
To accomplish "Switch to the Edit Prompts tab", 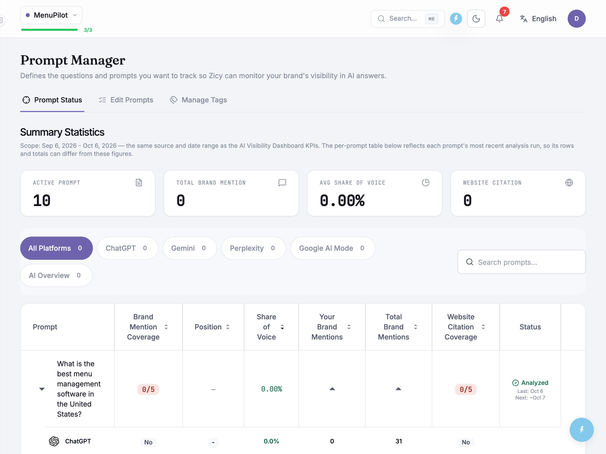I will click(x=126, y=100).
